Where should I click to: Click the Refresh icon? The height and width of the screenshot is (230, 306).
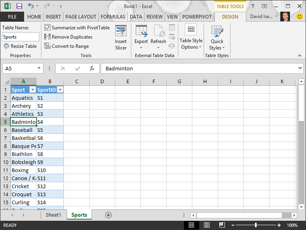pos(159,31)
